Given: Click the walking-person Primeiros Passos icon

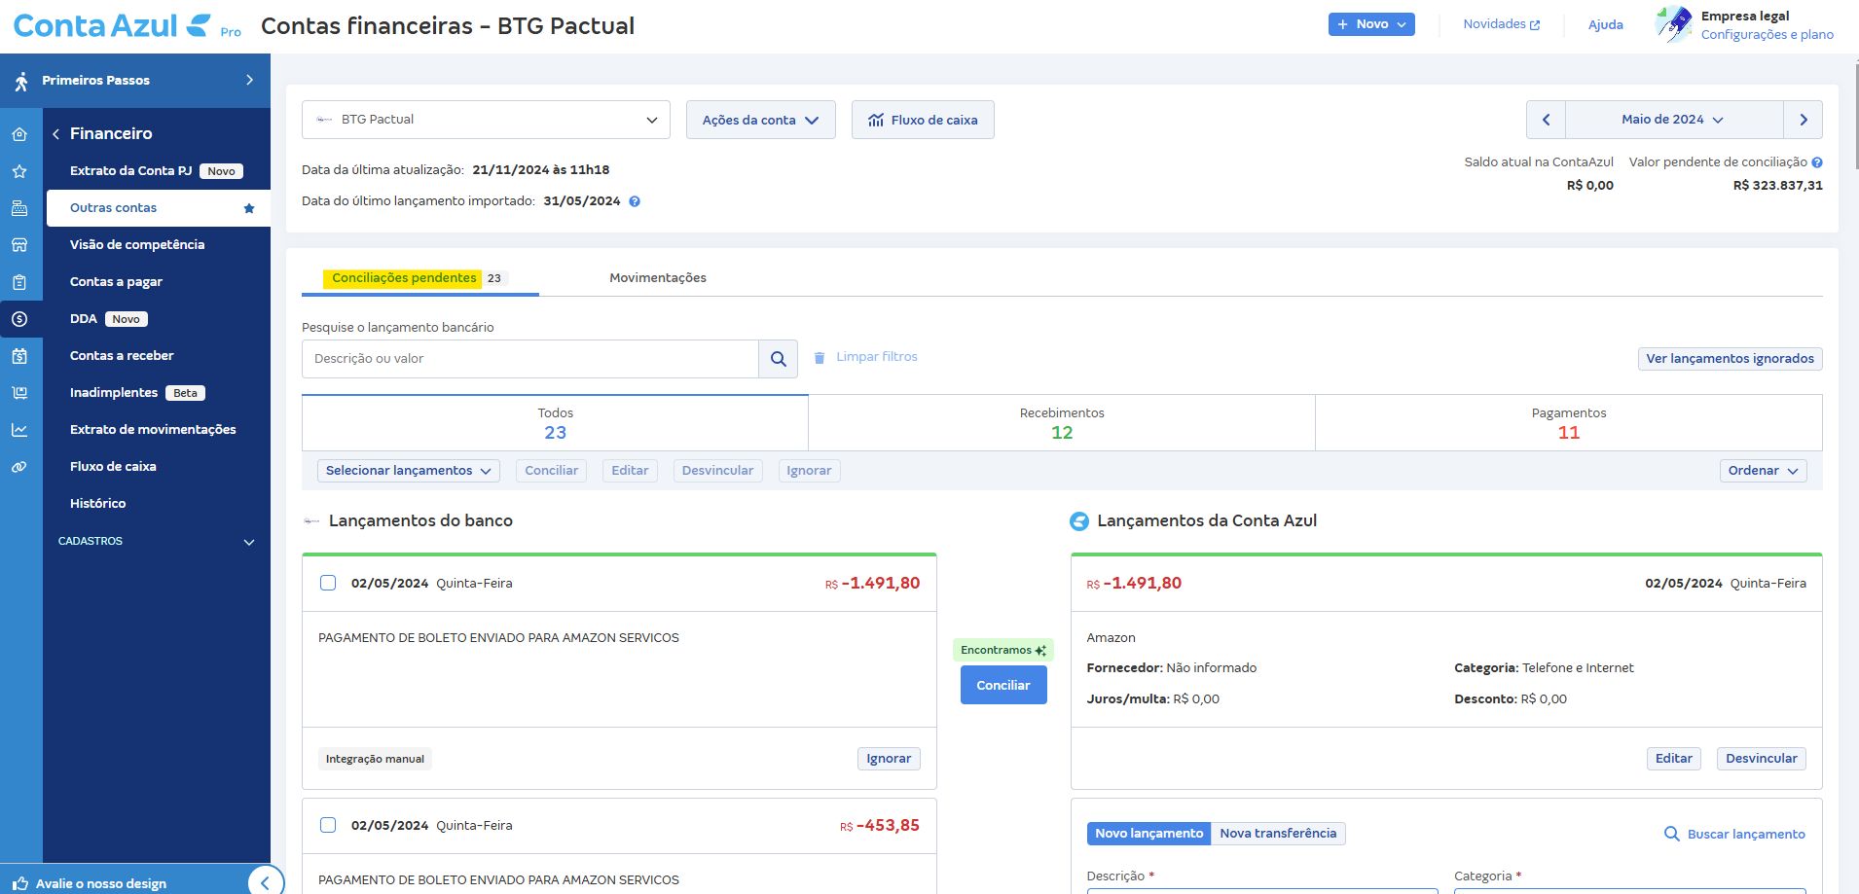Looking at the screenshot, I should coord(21,81).
